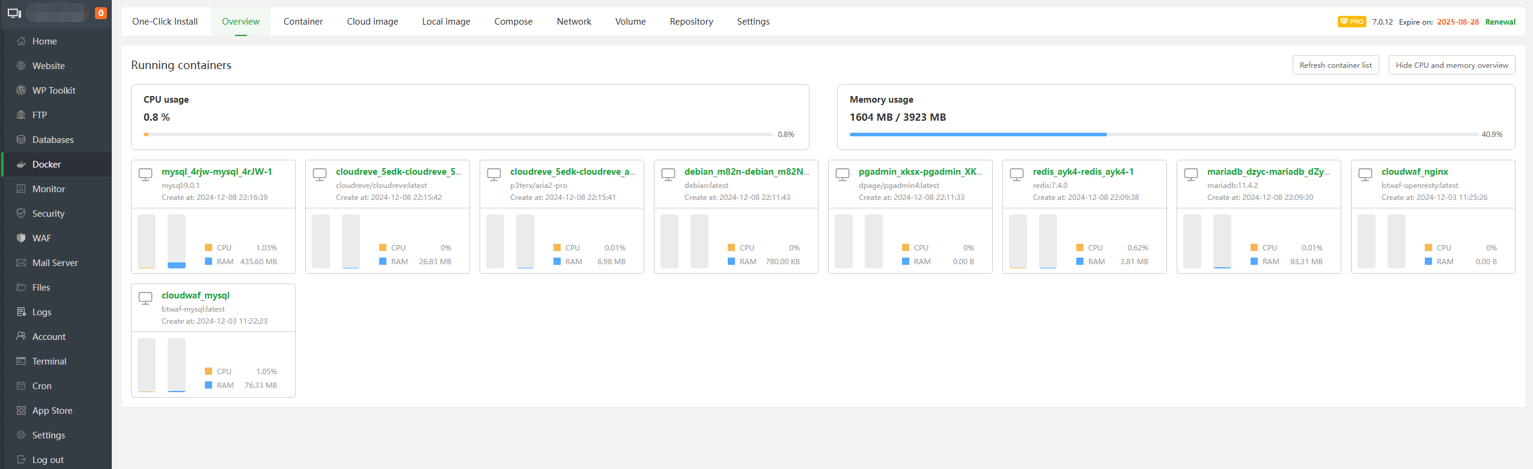Click the Renewal link
Screen dimensions: 1533x469
(x=1500, y=22)
